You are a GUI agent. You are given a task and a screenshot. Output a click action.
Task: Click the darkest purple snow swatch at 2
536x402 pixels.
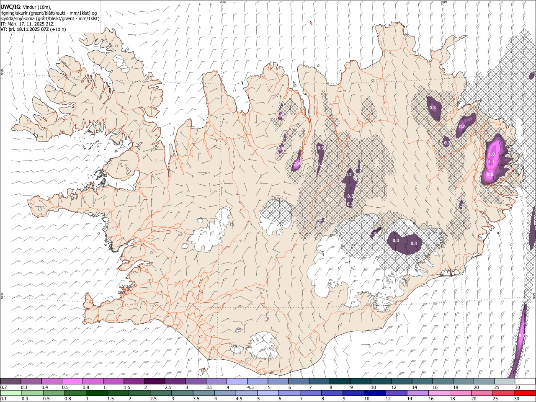(x=155, y=381)
